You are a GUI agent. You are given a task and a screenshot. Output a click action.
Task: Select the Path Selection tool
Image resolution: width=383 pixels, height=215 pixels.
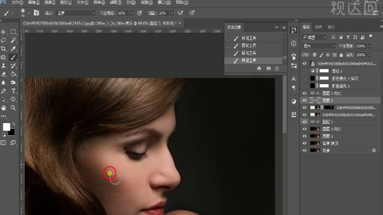tap(3, 99)
